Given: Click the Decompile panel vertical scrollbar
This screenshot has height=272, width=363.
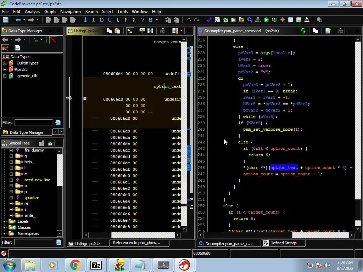Looking at the screenshot, I should click(358, 134).
